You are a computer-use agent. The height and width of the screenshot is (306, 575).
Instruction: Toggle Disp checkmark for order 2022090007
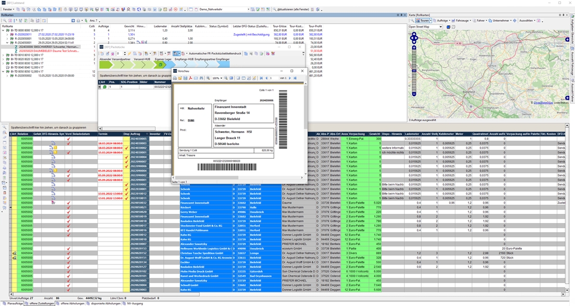click(126, 161)
